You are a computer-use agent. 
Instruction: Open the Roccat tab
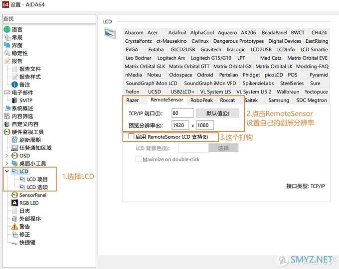pyautogui.click(x=227, y=100)
